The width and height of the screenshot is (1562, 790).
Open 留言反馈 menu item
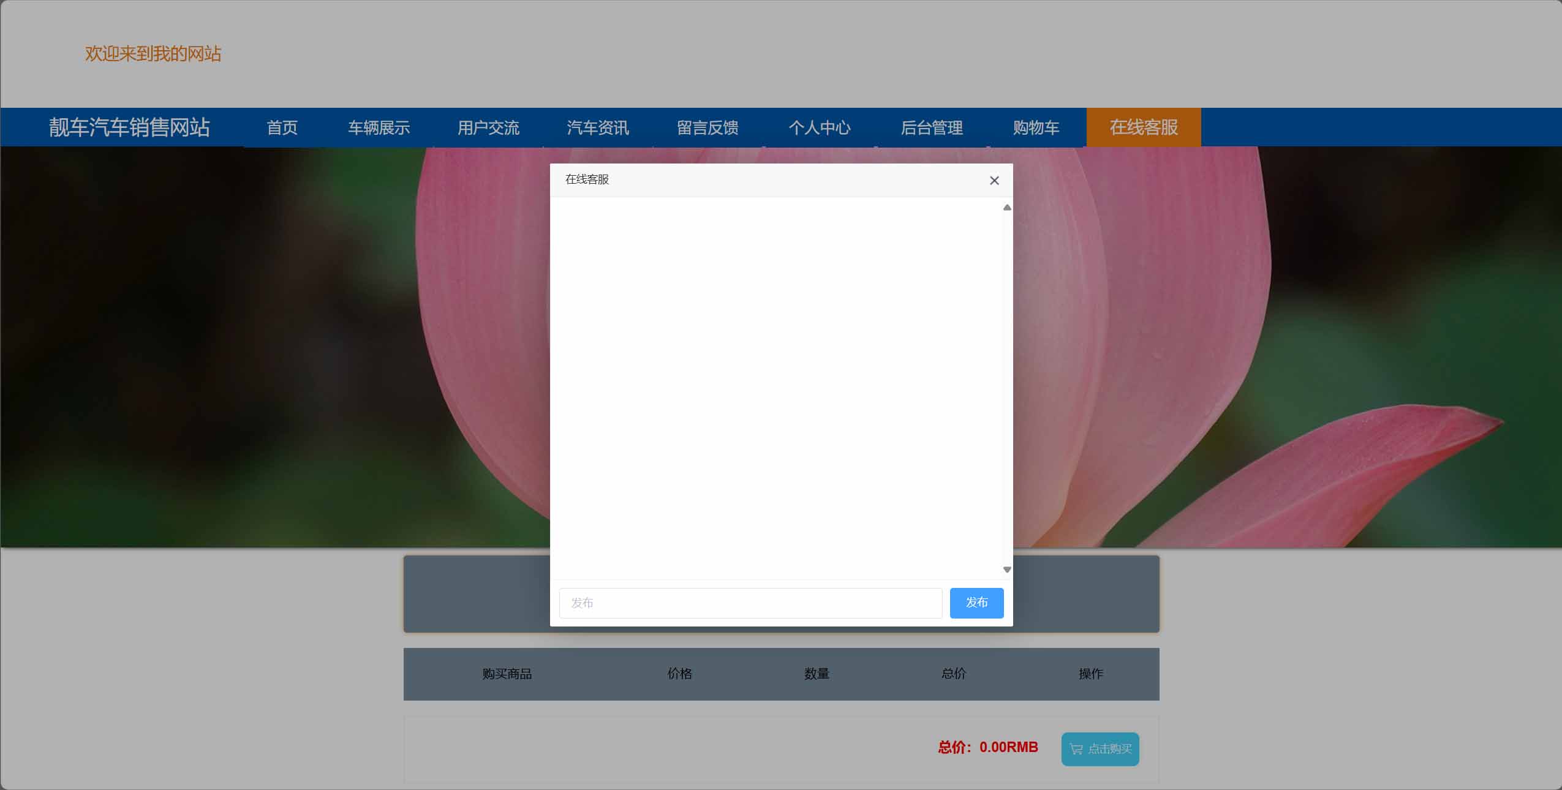click(707, 127)
